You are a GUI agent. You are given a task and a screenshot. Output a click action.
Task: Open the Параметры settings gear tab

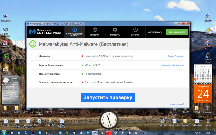click(115, 32)
